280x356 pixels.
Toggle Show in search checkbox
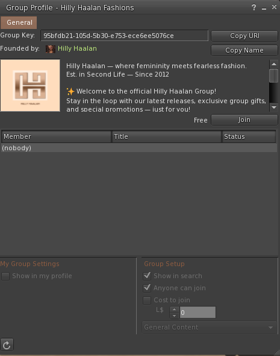147,276
